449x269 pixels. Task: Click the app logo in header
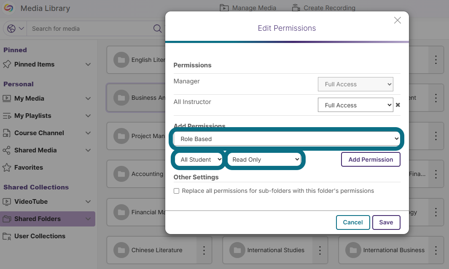pos(9,8)
